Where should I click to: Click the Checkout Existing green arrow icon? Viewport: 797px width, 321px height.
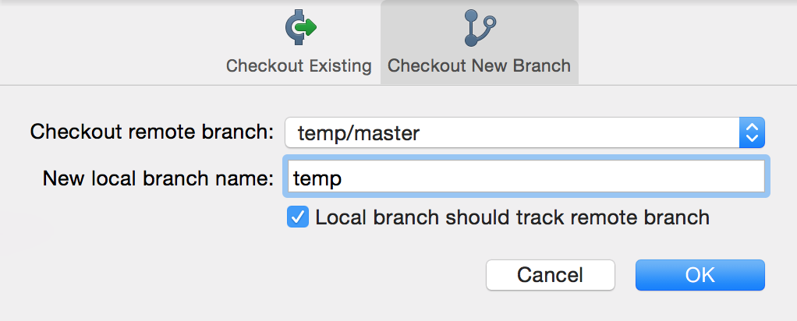(299, 29)
